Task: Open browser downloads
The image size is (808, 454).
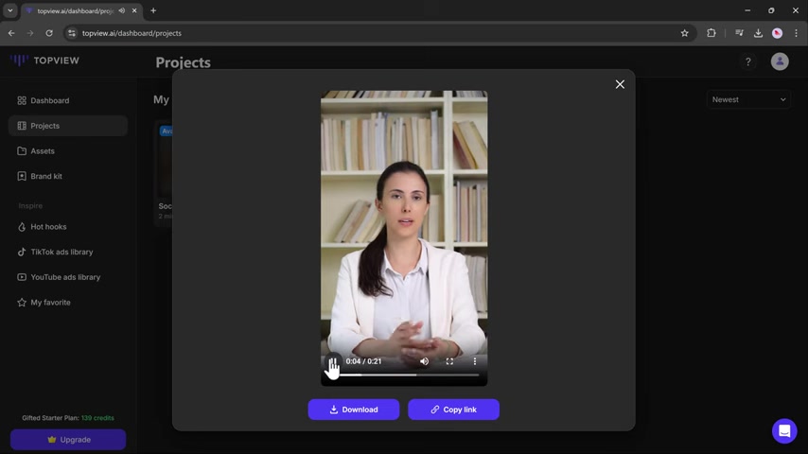Action: point(758,33)
